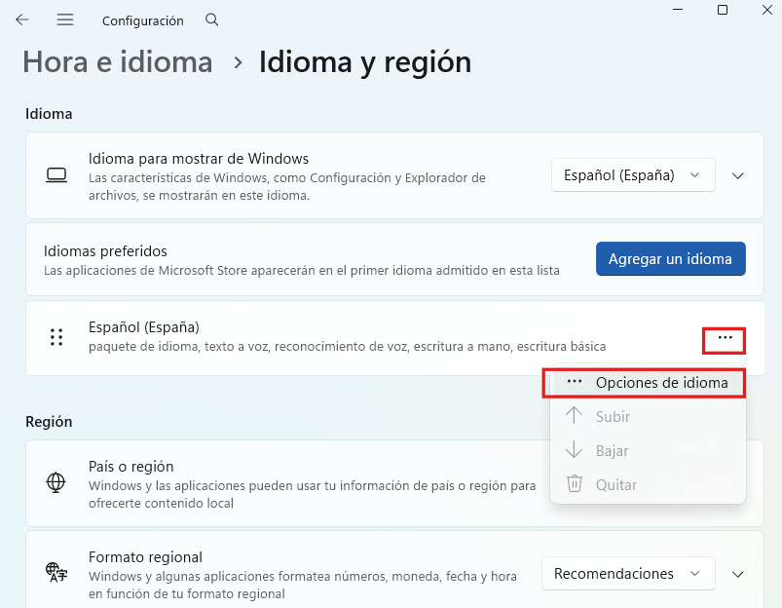This screenshot has height=608, width=782.
Task: Open the Español (España) display language dropdown
Action: [x=632, y=175]
